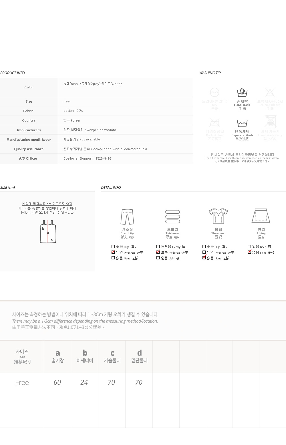Click the camisole size diagram thumbnail
286x445 pixels.
48,232
